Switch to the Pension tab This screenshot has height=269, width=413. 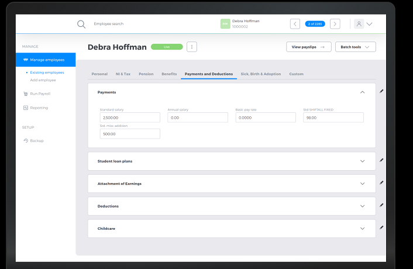point(146,74)
